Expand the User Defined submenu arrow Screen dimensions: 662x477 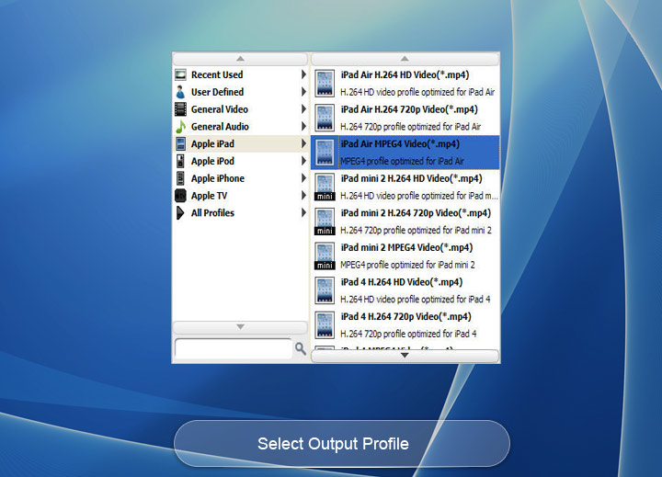(303, 92)
